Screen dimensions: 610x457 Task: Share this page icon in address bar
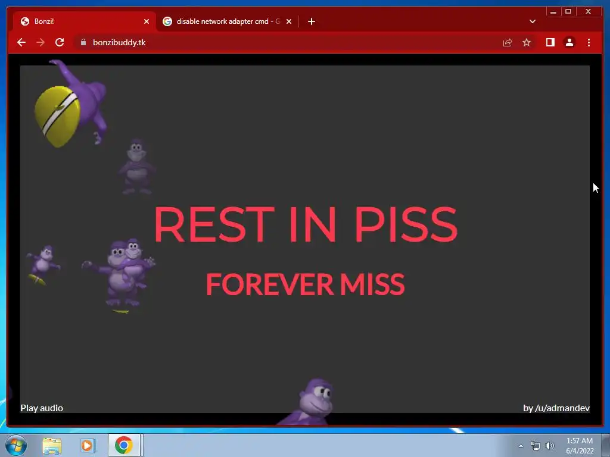508,42
